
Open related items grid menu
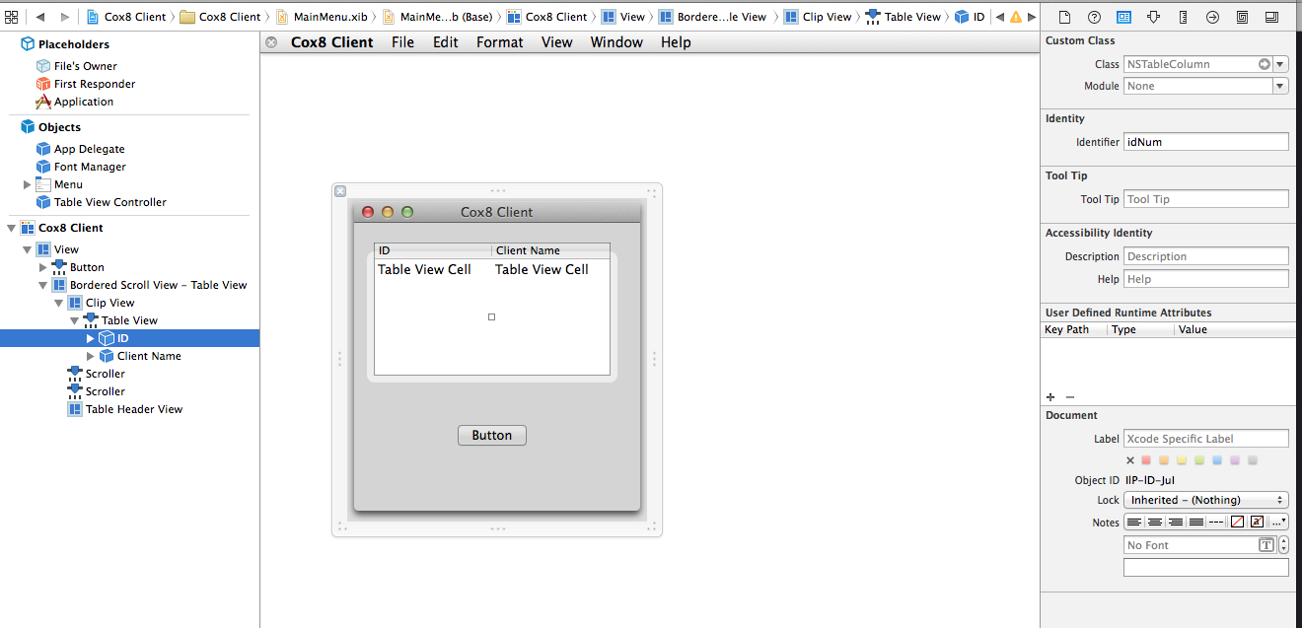click(12, 17)
